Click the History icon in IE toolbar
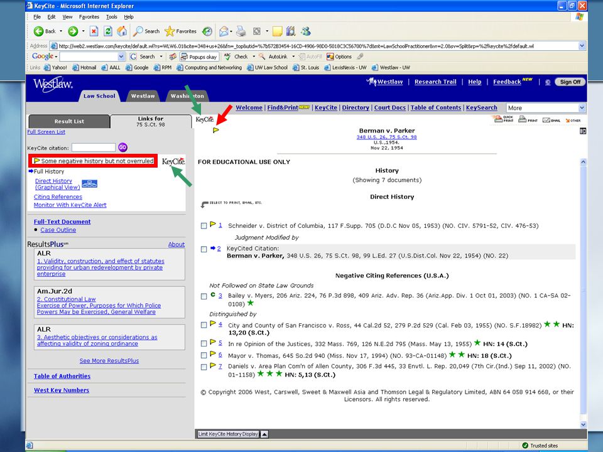The image size is (603, 452). [207, 31]
